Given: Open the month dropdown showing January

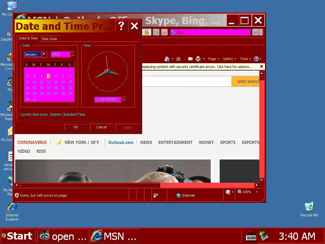Looking at the screenshot, I should (x=44, y=54).
